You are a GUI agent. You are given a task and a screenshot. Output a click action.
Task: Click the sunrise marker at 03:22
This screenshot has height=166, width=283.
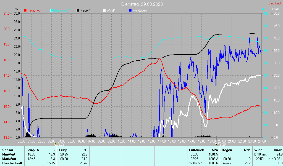pyautogui.click(x=55, y=144)
